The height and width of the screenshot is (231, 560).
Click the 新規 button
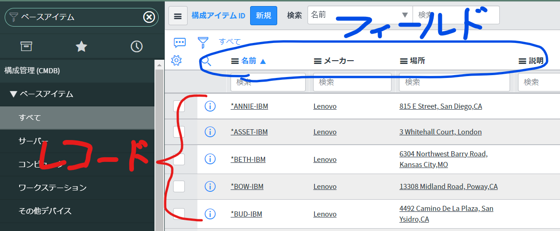point(264,15)
